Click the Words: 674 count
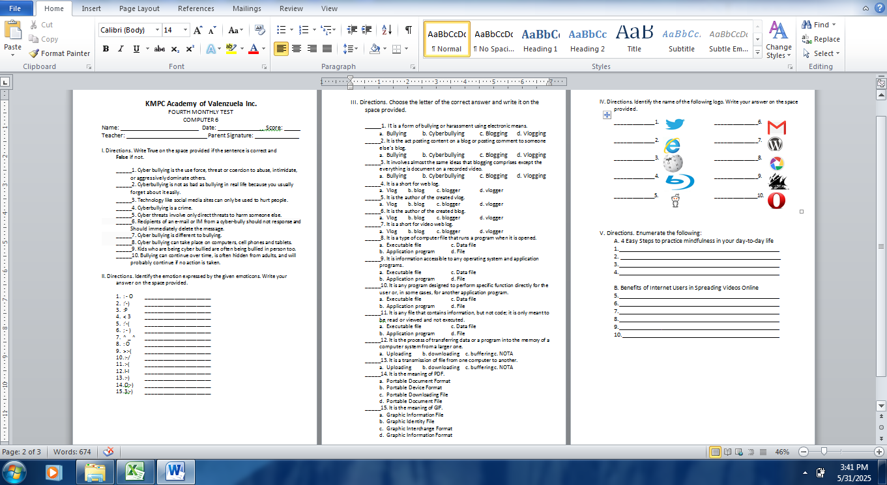This screenshot has height=485, width=887. click(x=72, y=452)
